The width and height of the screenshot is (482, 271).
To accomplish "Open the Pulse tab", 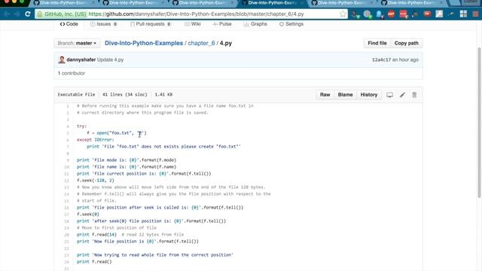I will [222, 24].
